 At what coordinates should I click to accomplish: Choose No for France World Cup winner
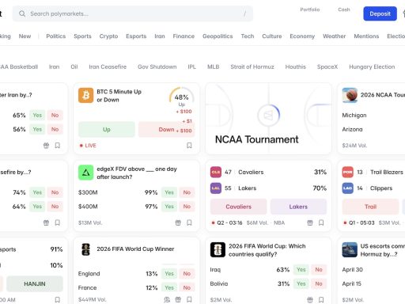(187, 287)
